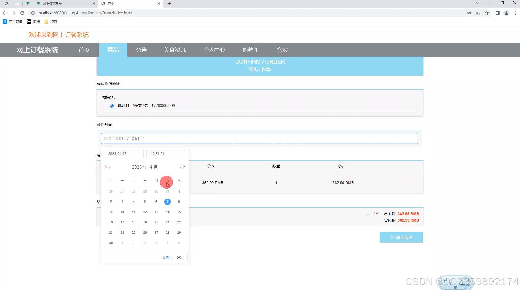Open 百度翻译 bookmark
520x290 pixels.
12,22
